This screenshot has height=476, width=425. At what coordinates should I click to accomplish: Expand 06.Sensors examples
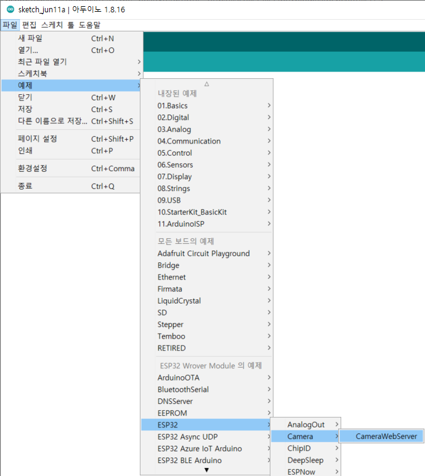(x=207, y=165)
